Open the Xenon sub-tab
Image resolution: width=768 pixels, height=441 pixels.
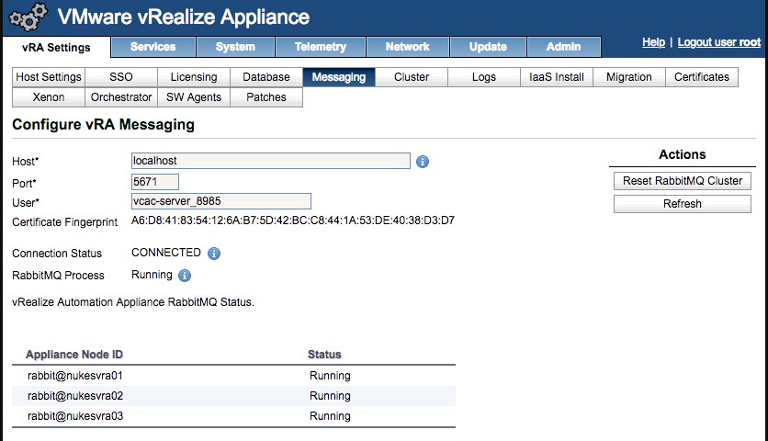(49, 97)
